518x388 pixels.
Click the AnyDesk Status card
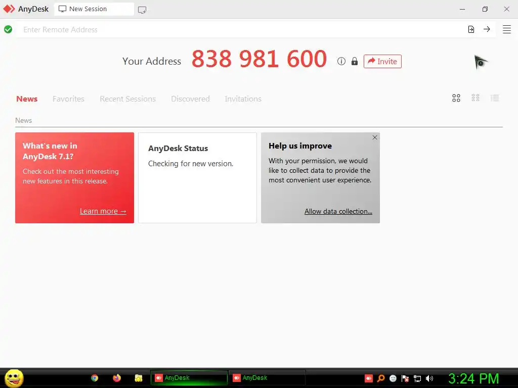coord(197,178)
